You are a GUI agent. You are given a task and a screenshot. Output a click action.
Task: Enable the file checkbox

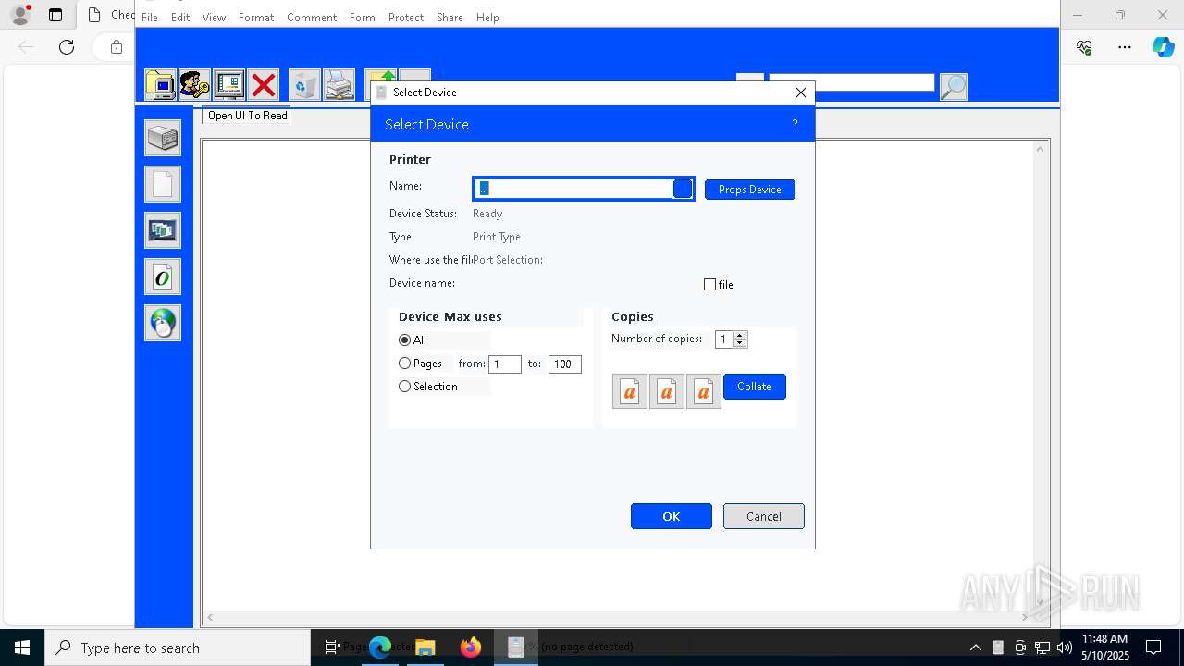pos(709,285)
